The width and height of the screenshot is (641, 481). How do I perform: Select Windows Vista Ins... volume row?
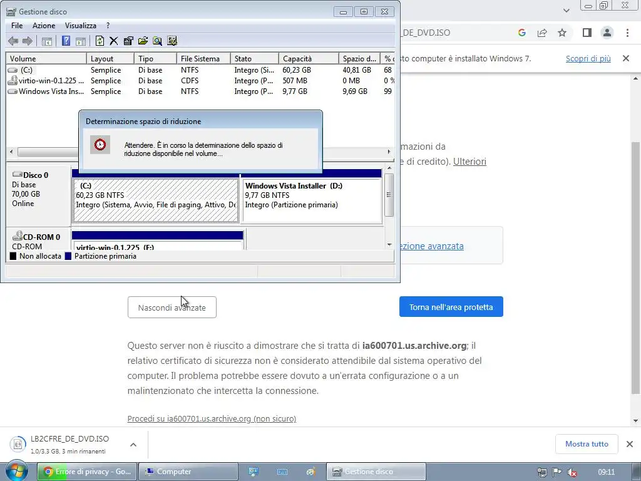tap(200, 91)
